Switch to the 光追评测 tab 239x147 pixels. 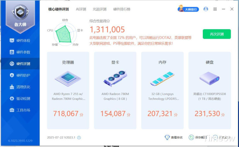(100, 9)
